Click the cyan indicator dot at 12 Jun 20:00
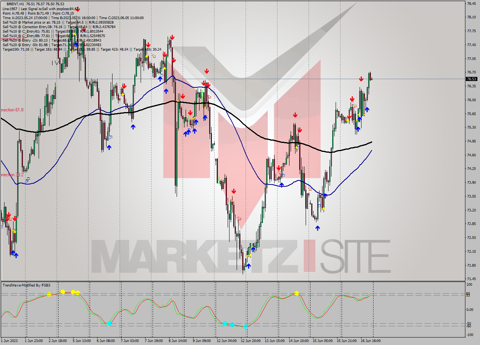Image resolution: width=480 pixels, height=345 pixels. 246,327
